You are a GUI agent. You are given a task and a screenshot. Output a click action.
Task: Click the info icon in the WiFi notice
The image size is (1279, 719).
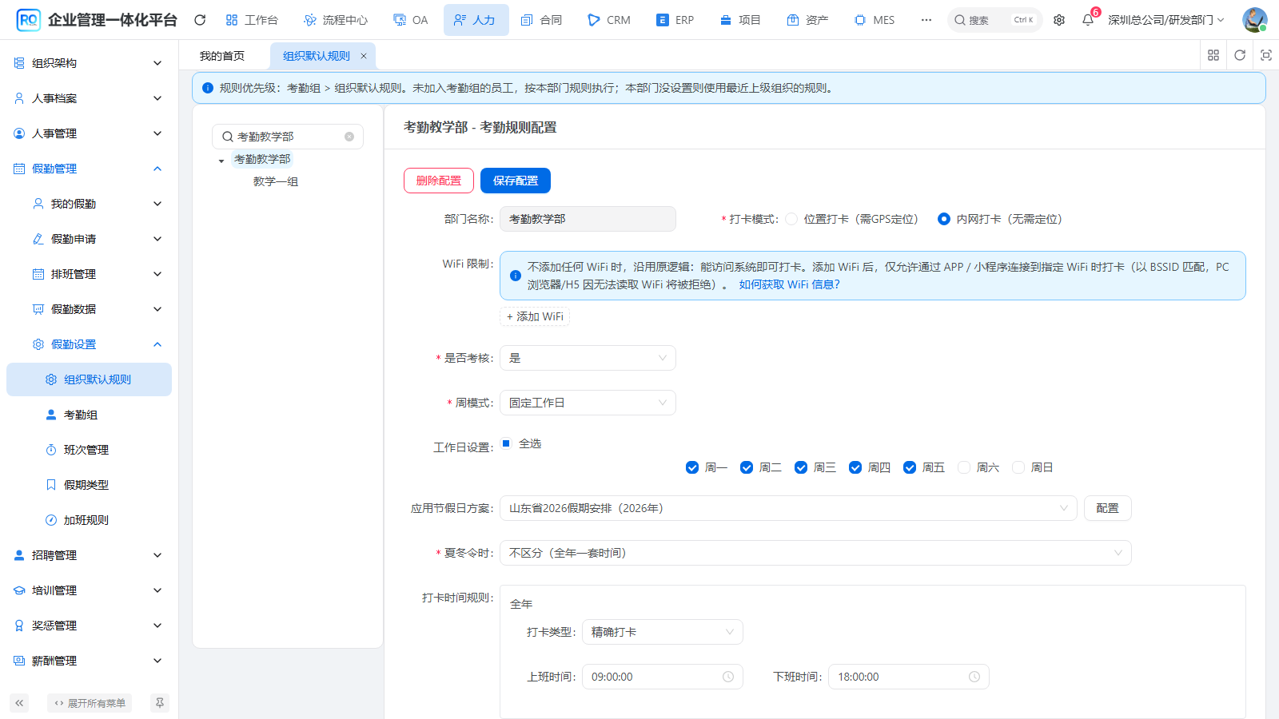click(x=516, y=276)
